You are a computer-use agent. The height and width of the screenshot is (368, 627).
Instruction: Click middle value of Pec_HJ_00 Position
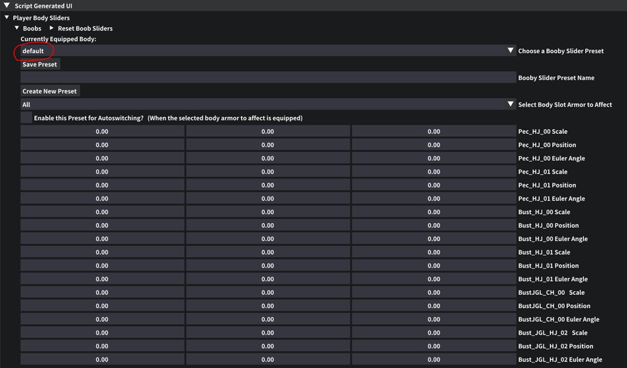[x=268, y=145]
